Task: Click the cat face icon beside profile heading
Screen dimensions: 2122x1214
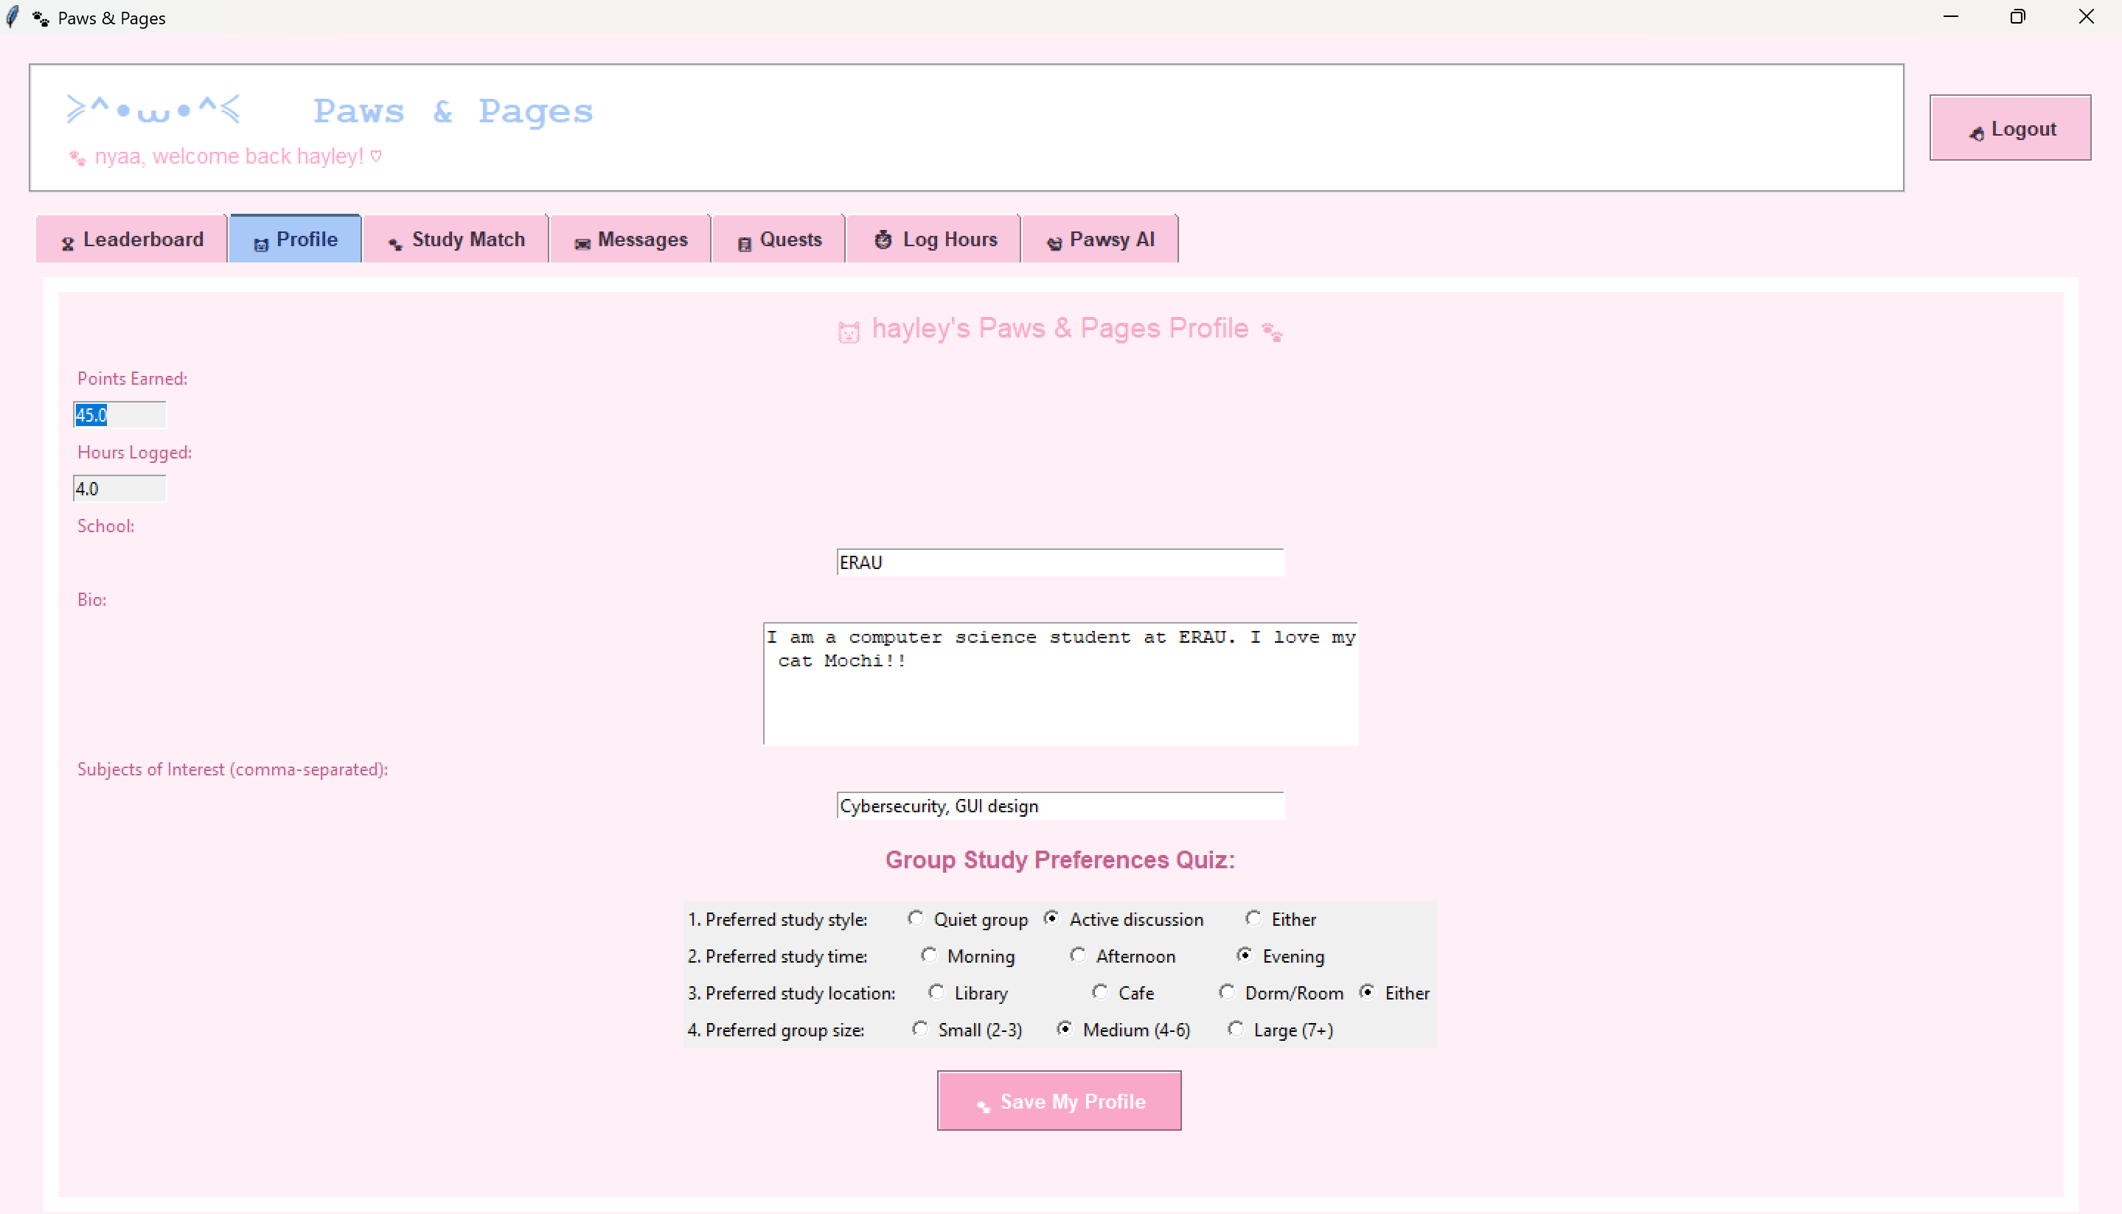Action: point(848,332)
